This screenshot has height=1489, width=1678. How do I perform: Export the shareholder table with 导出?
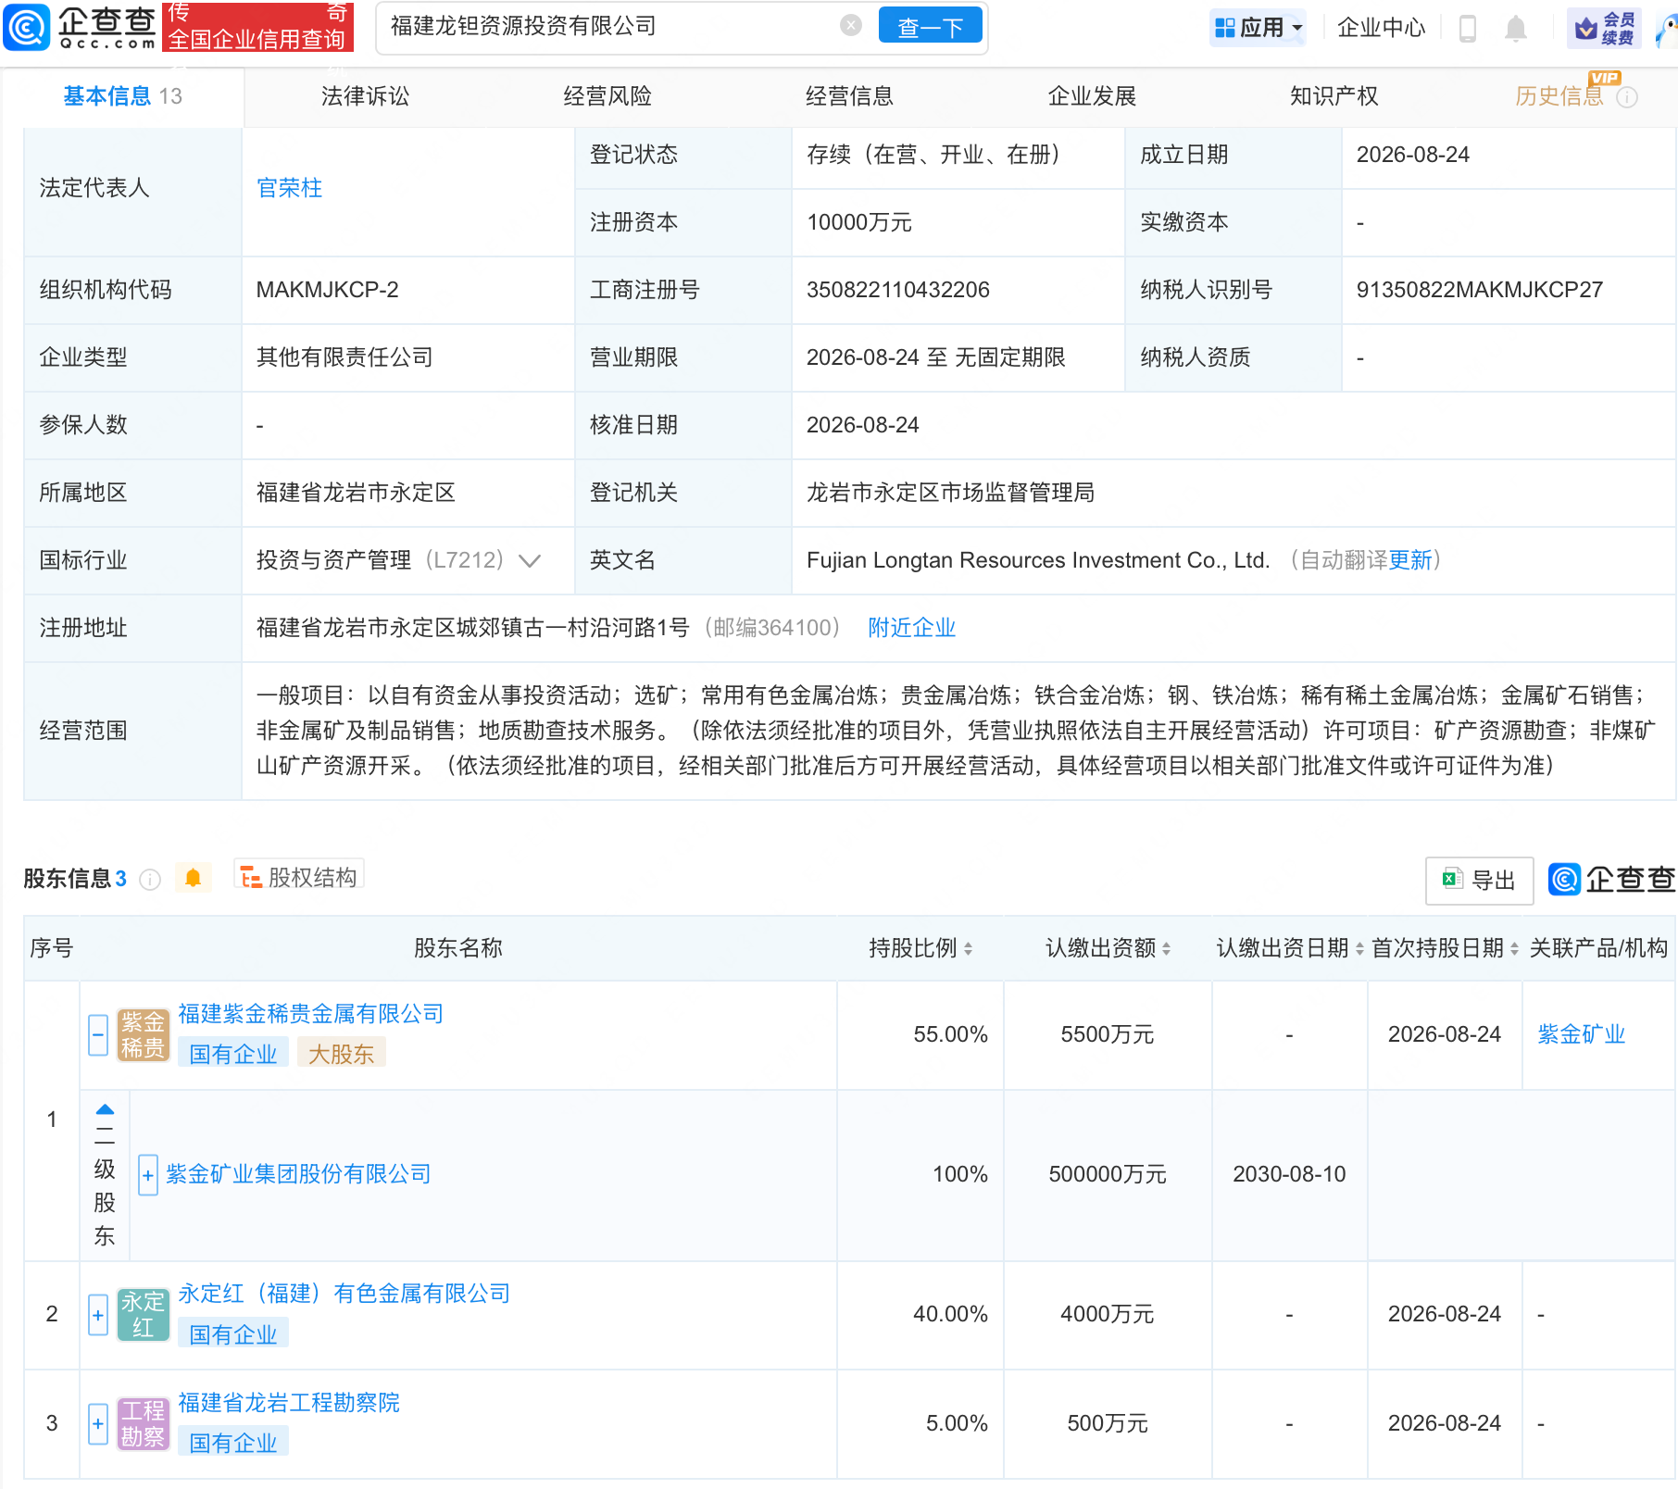pyautogui.click(x=1479, y=880)
